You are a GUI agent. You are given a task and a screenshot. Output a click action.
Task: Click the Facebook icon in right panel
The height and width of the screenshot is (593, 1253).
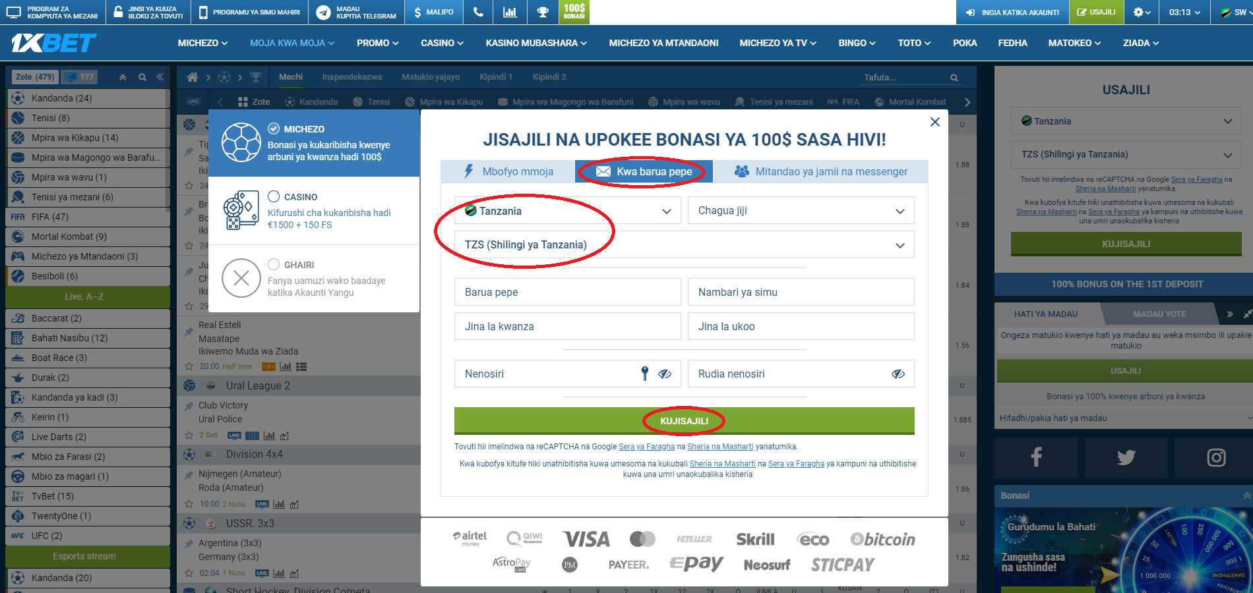(x=1036, y=457)
